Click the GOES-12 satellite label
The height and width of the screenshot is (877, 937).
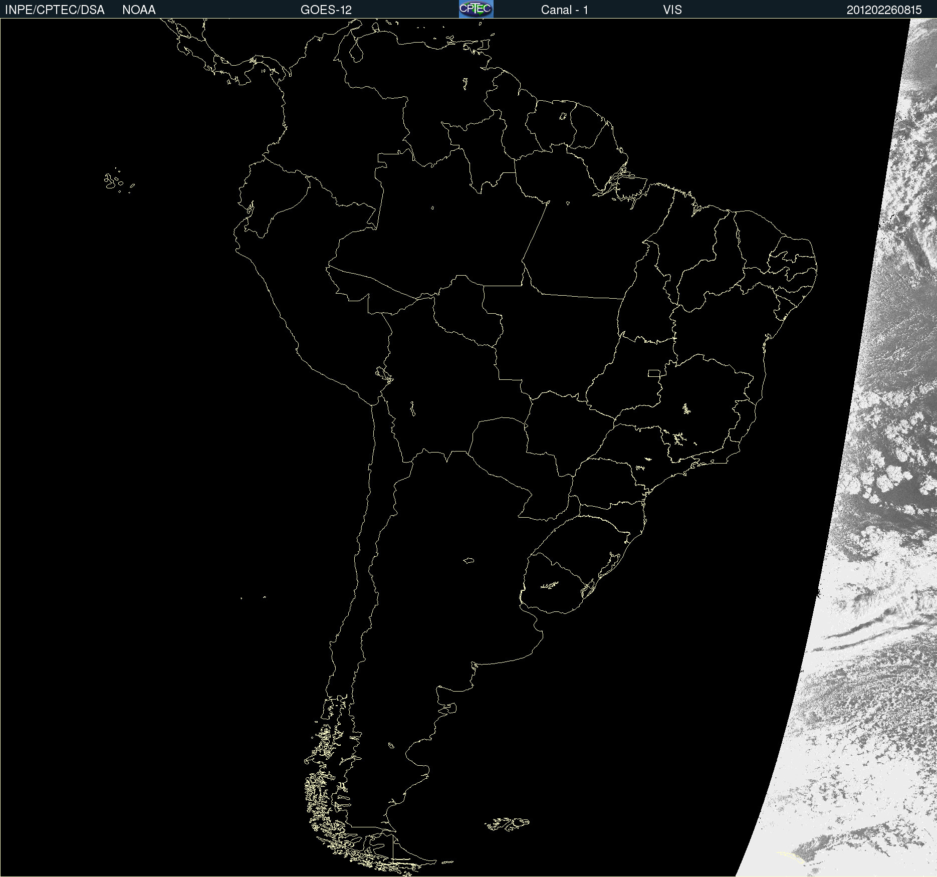click(x=326, y=10)
